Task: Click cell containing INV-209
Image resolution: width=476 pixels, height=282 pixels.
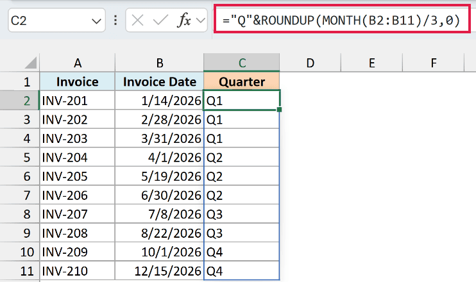Action: 78,252
